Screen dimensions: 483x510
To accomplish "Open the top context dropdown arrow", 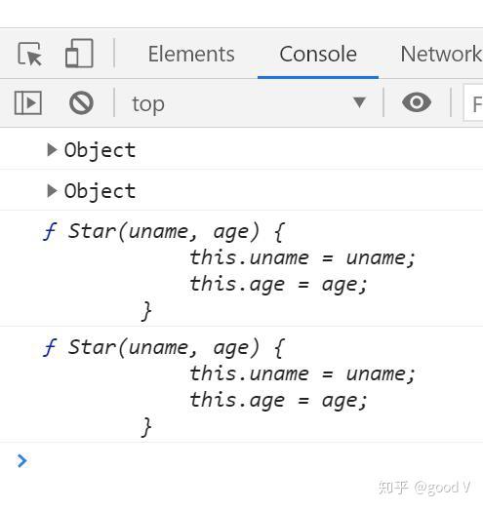I will [x=359, y=102].
